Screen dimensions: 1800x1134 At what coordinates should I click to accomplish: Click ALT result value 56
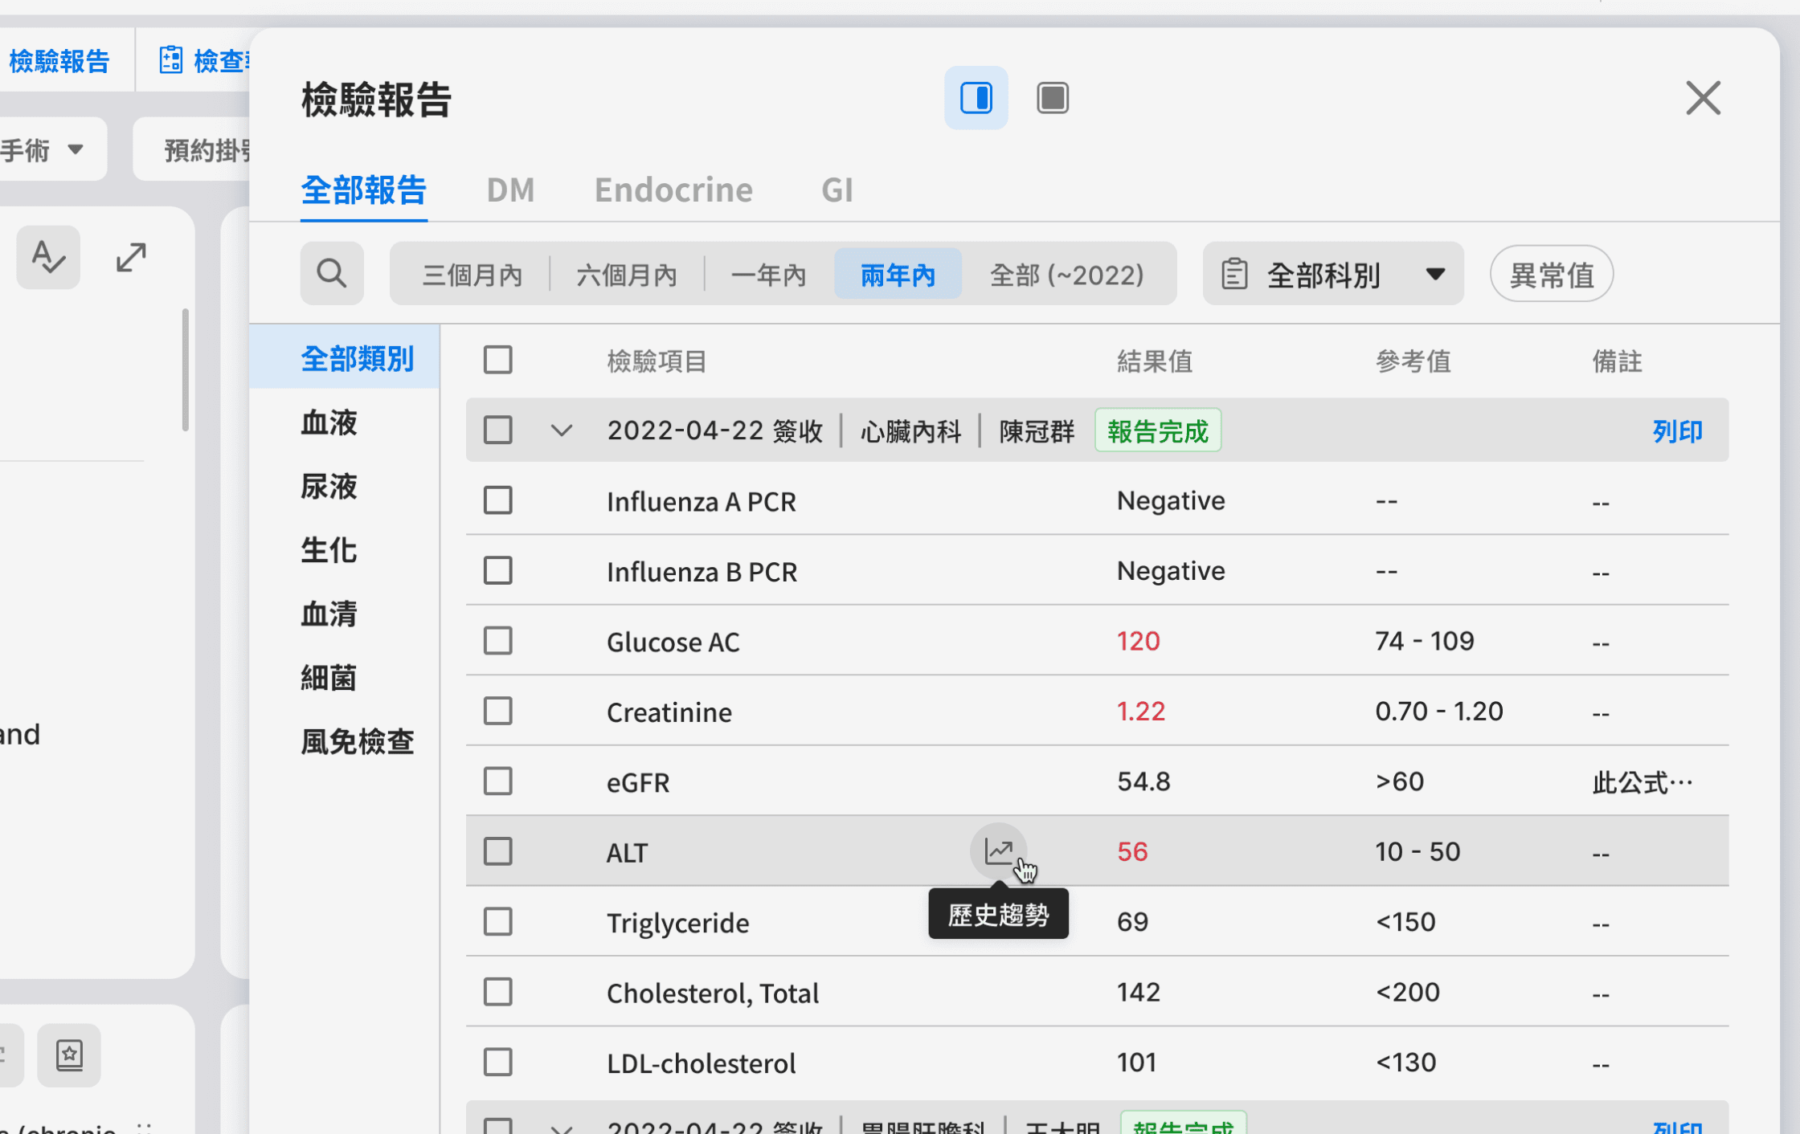click(1132, 851)
